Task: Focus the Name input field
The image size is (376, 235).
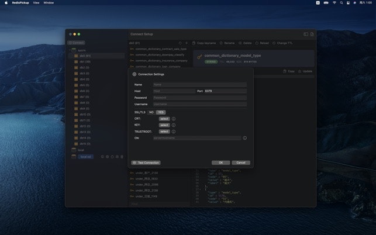Action: [200, 85]
